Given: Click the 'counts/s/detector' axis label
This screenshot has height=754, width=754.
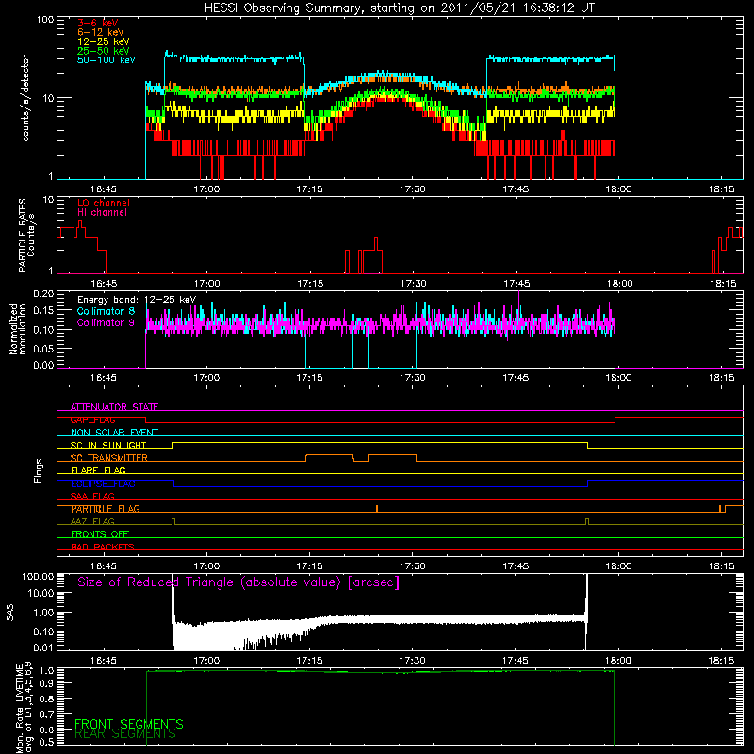Looking at the screenshot, I should coord(25,98).
